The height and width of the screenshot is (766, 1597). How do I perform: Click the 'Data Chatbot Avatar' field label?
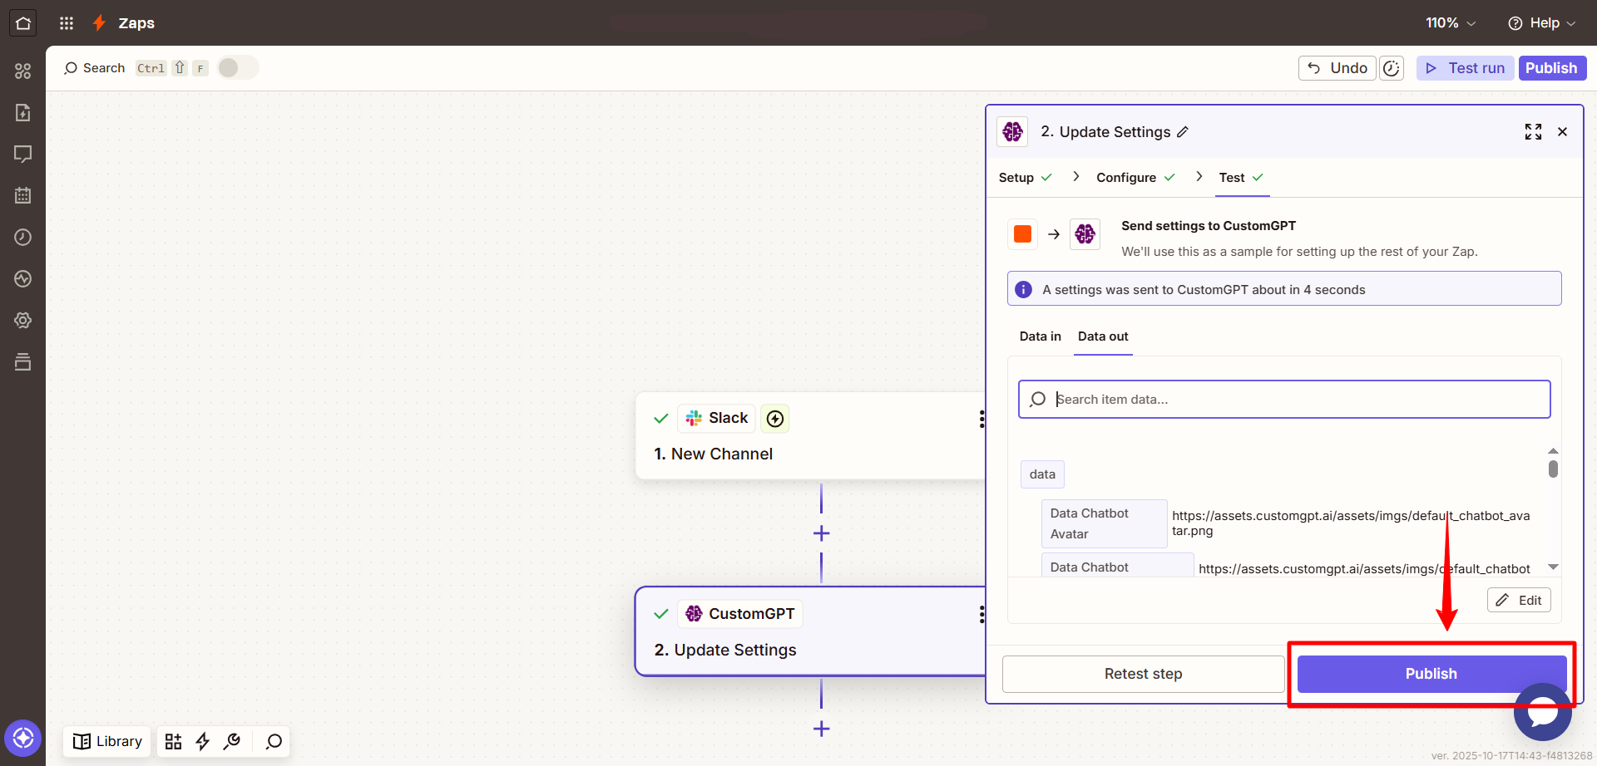pyautogui.click(x=1104, y=523)
